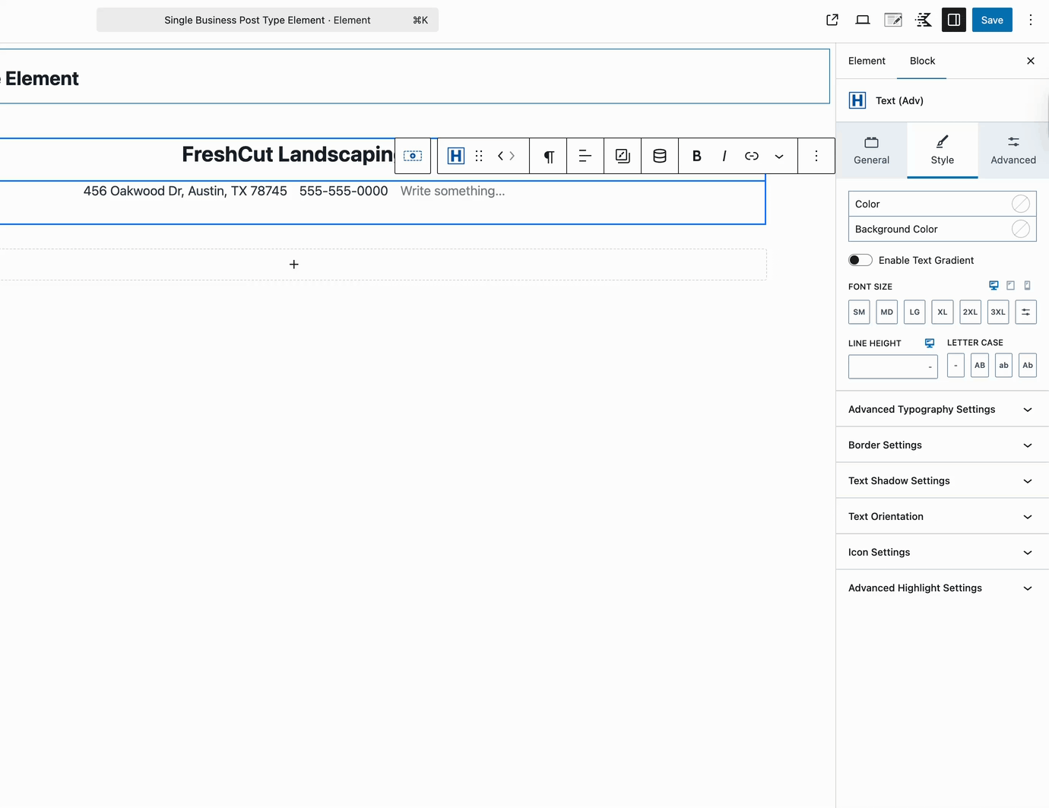
Task: Switch to the Advanced tab
Action: click(1013, 150)
